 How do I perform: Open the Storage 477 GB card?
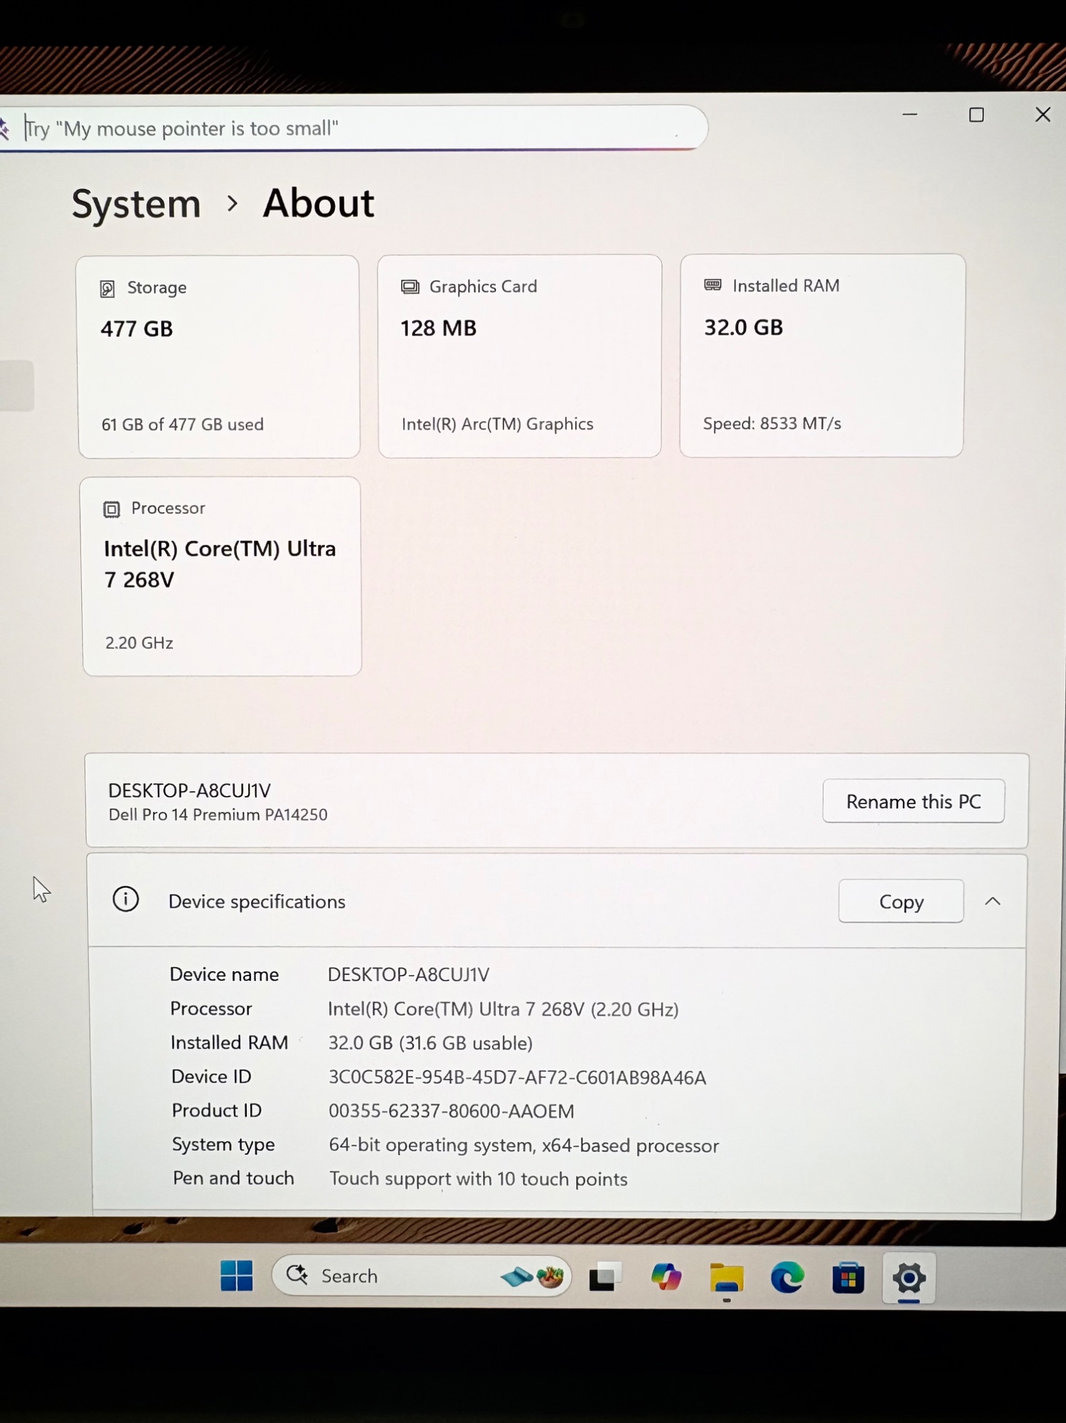tap(218, 356)
